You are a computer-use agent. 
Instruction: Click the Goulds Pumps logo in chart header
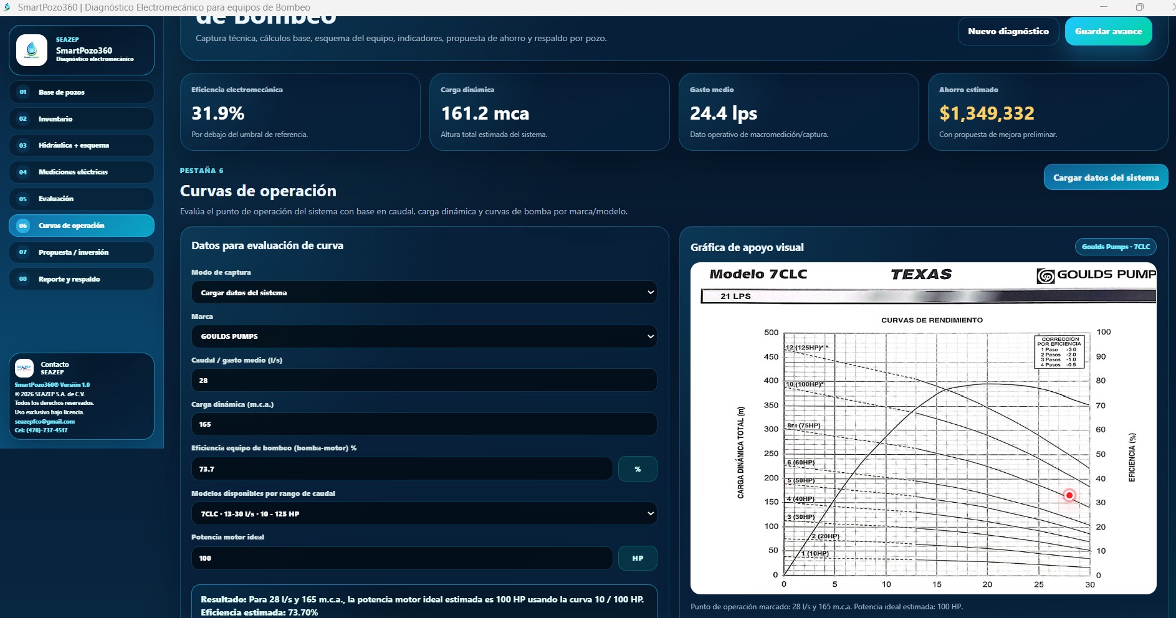(x=1096, y=275)
